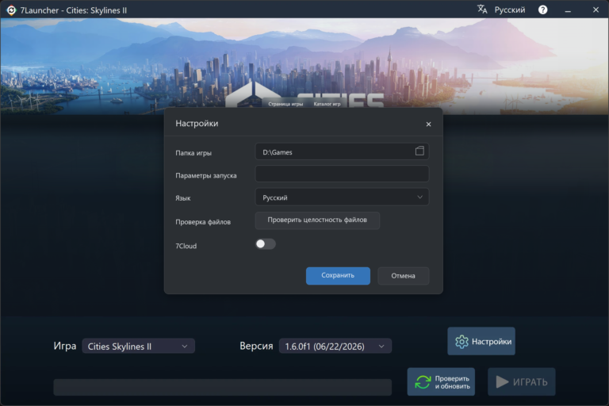Open the Язык dropdown showing Русский

click(x=342, y=197)
